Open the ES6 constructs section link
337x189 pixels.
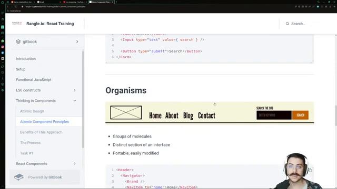[28, 90]
